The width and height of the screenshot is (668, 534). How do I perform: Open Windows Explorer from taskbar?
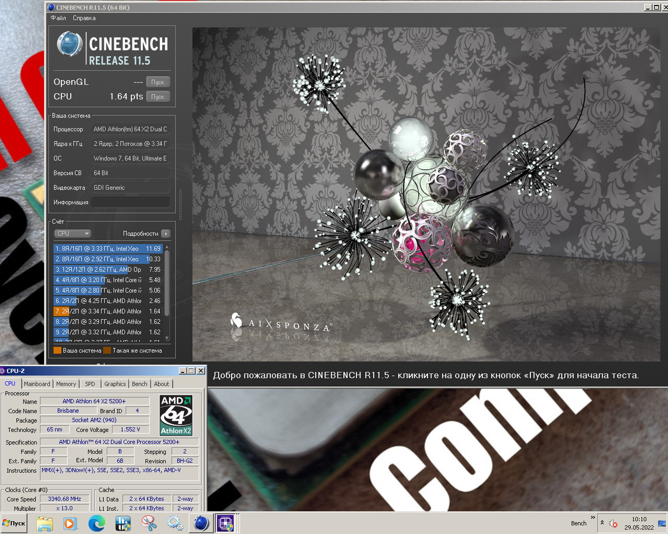[45, 523]
